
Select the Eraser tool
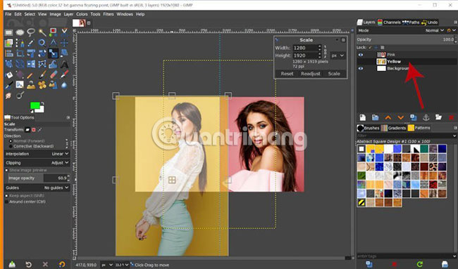53,75
